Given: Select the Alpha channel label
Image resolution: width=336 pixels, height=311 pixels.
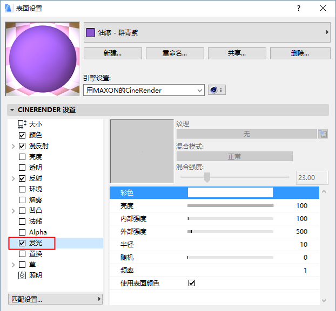Looking at the screenshot, I should 38,232.
